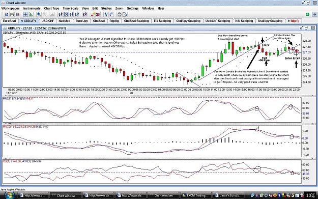The image size is (318, 199).
Task: Switch to the E/J Scalping tab
Action: click(162, 21)
